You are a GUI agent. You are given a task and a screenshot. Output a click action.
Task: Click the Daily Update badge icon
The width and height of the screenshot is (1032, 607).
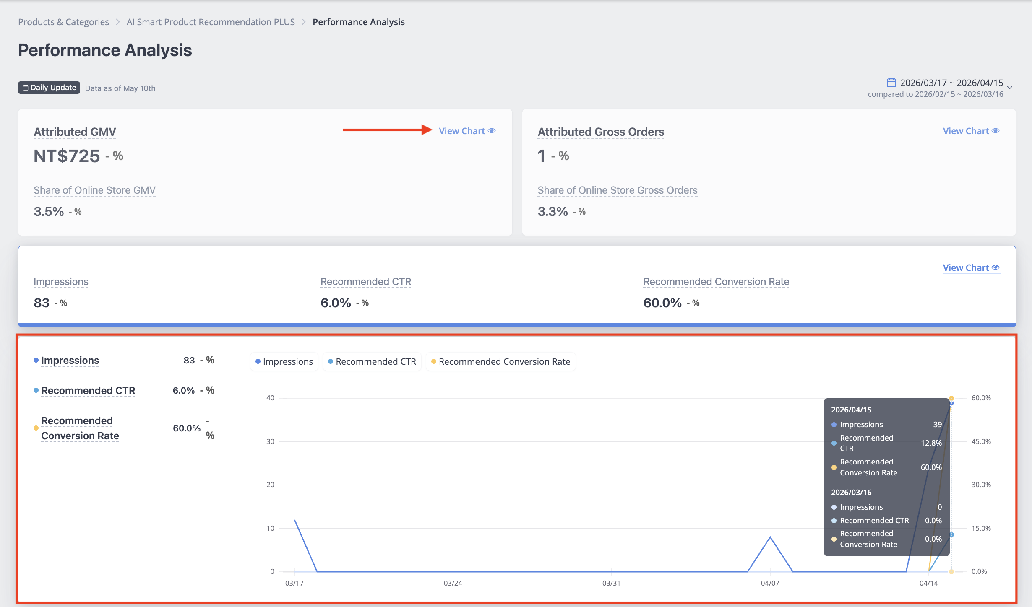click(x=26, y=88)
